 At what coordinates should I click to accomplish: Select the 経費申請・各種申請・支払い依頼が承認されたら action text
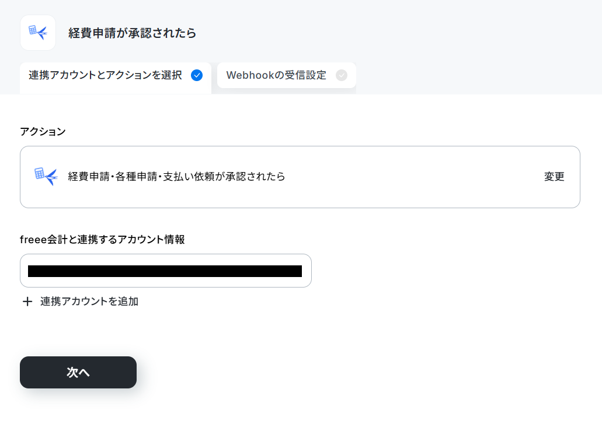[x=176, y=176]
